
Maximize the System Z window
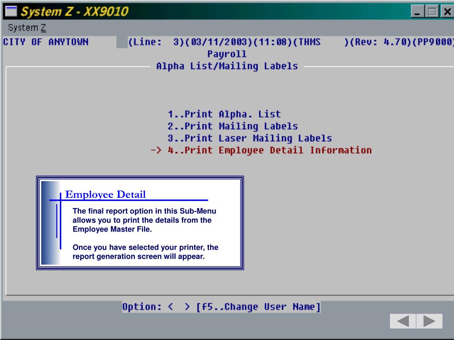click(432, 12)
